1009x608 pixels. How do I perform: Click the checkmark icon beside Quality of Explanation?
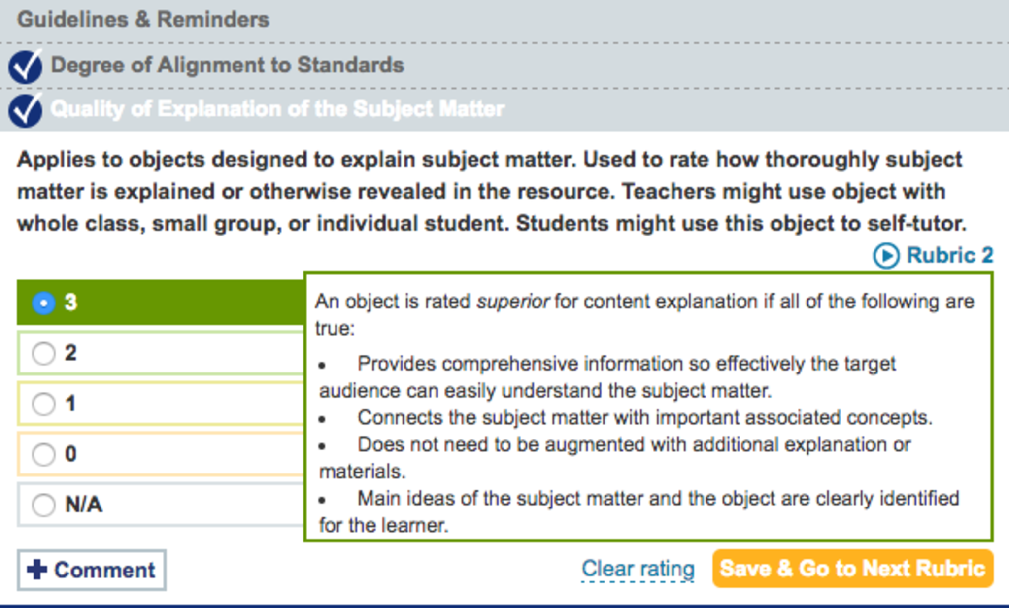25,110
